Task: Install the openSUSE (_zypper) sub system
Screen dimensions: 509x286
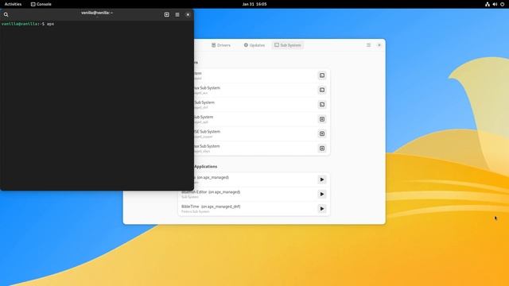Action: coord(322,134)
